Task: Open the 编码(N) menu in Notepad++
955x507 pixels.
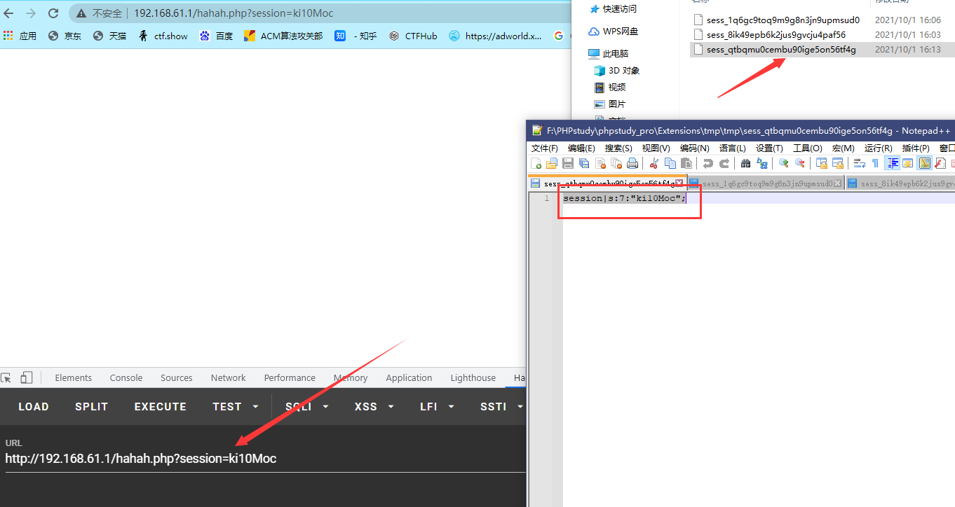Action: click(694, 148)
